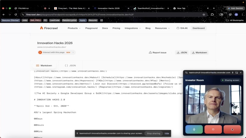Click the macOS green fullscreen window button
This screenshot has width=246, height=138.
point(10,8)
